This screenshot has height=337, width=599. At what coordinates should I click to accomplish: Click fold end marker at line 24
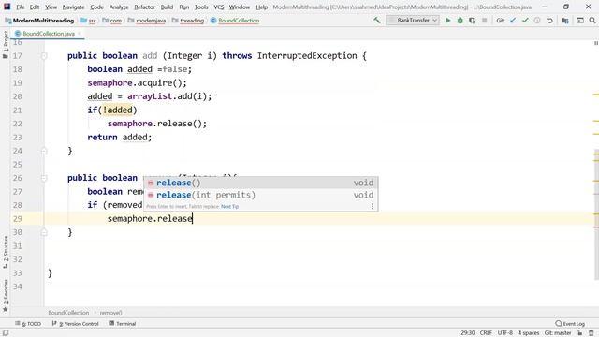pos(44,151)
